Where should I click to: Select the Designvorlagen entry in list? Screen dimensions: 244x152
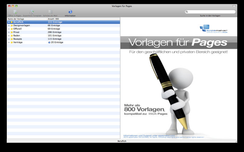pos(21,26)
